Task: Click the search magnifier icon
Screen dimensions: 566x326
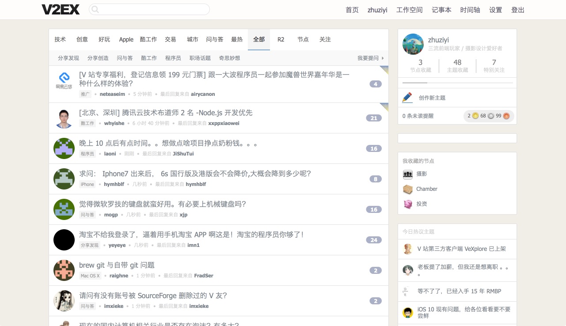Action: click(x=95, y=9)
